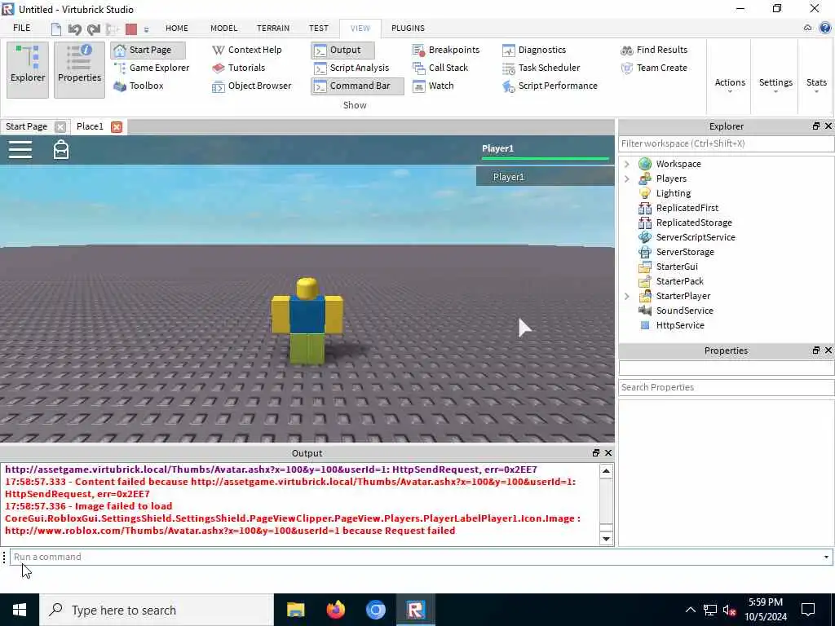Select ReplicatedFirst in the Explorer

pyautogui.click(x=687, y=208)
